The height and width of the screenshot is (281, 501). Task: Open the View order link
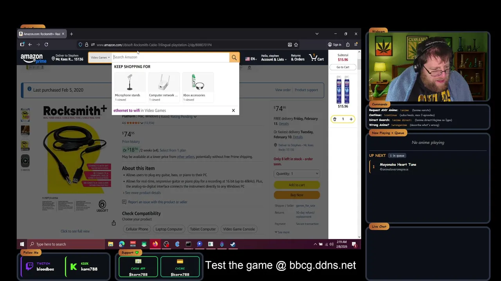[283, 90]
